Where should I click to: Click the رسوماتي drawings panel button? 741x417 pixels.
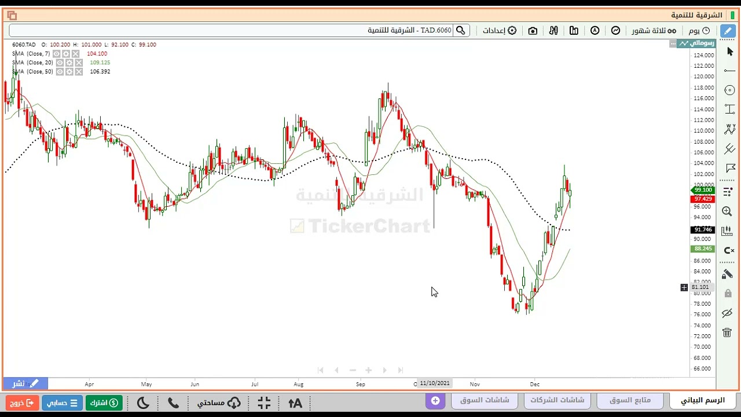[697, 43]
